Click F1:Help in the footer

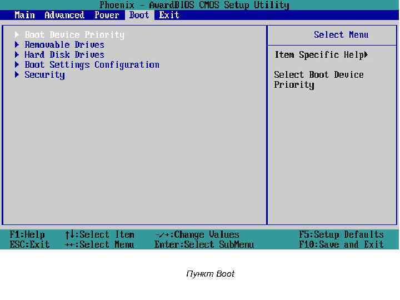tap(27, 234)
